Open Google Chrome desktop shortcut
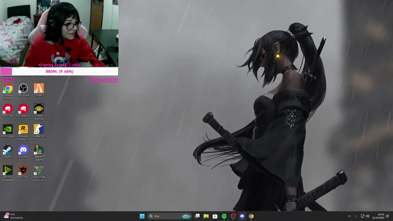 coord(8,91)
